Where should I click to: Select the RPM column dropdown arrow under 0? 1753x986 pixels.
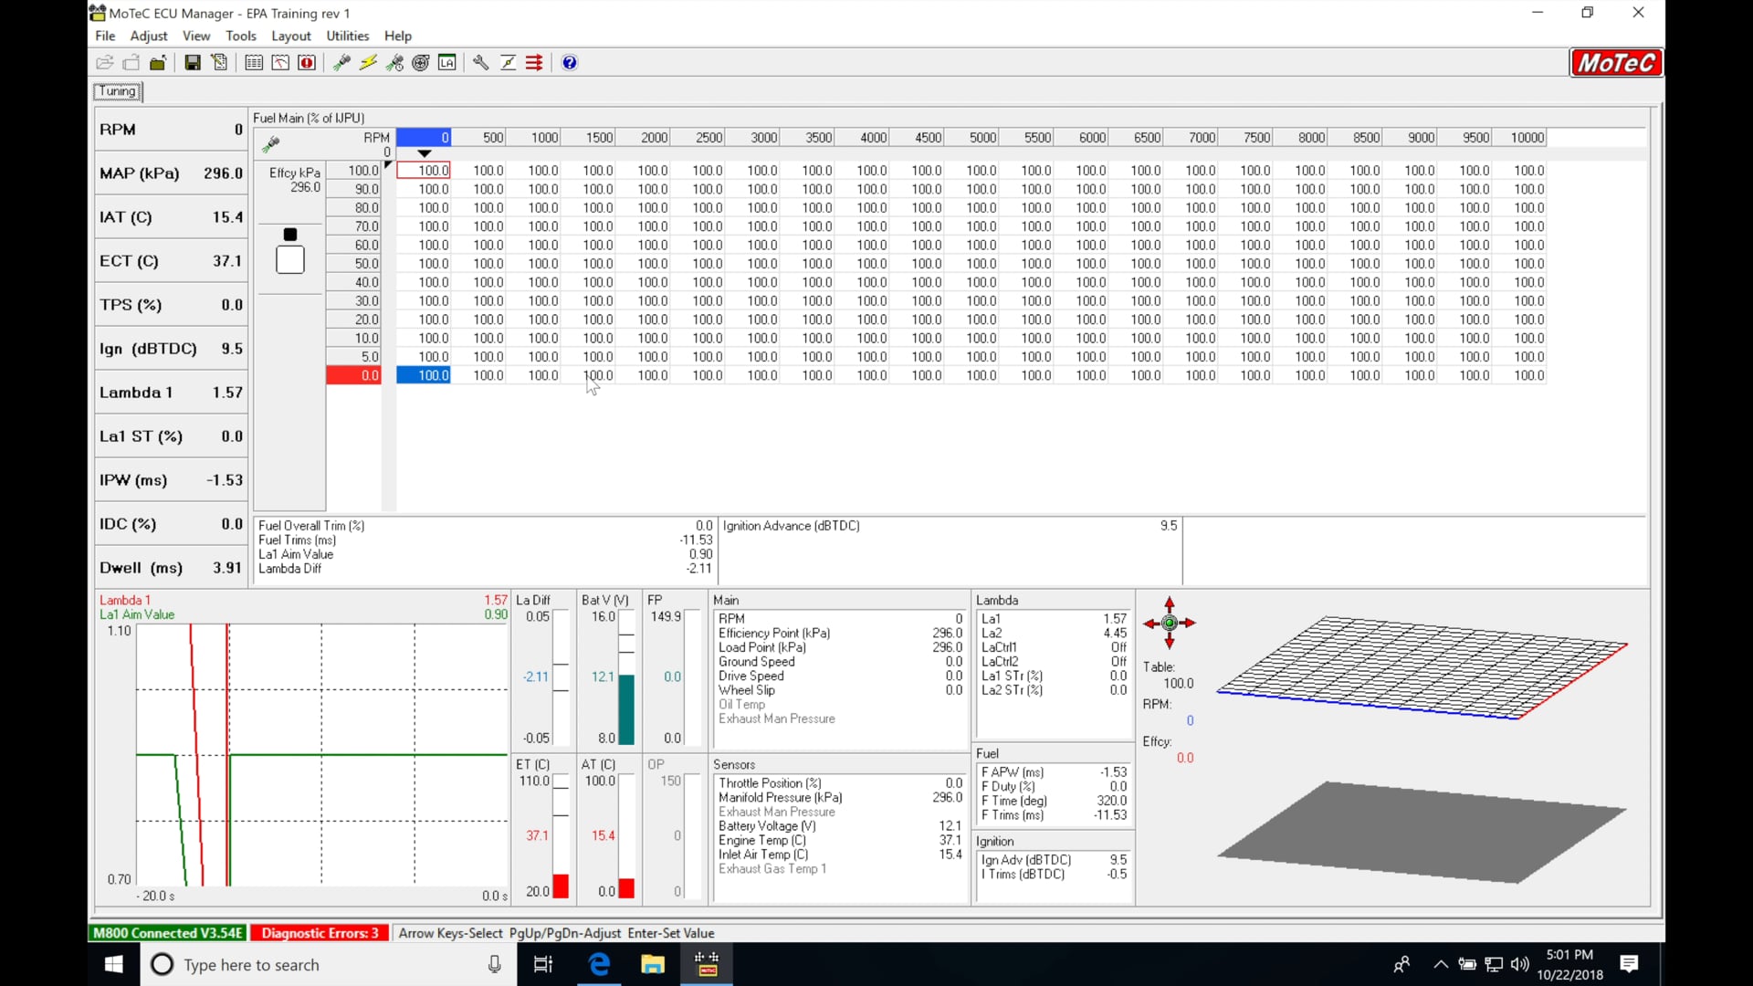coord(425,154)
